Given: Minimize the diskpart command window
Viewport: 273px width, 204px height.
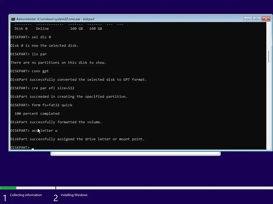Looking at the screenshot, I should 248,19.
